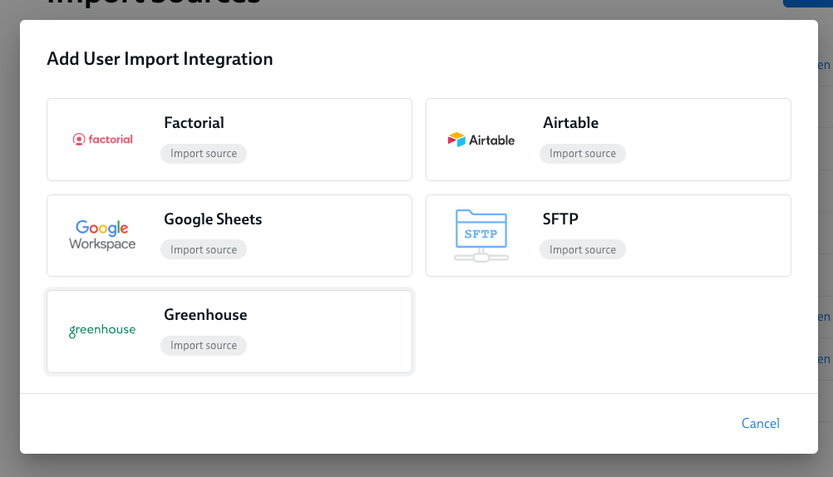The height and width of the screenshot is (477, 833).
Task: Click the Add User Import Integration heading
Action: click(x=160, y=58)
